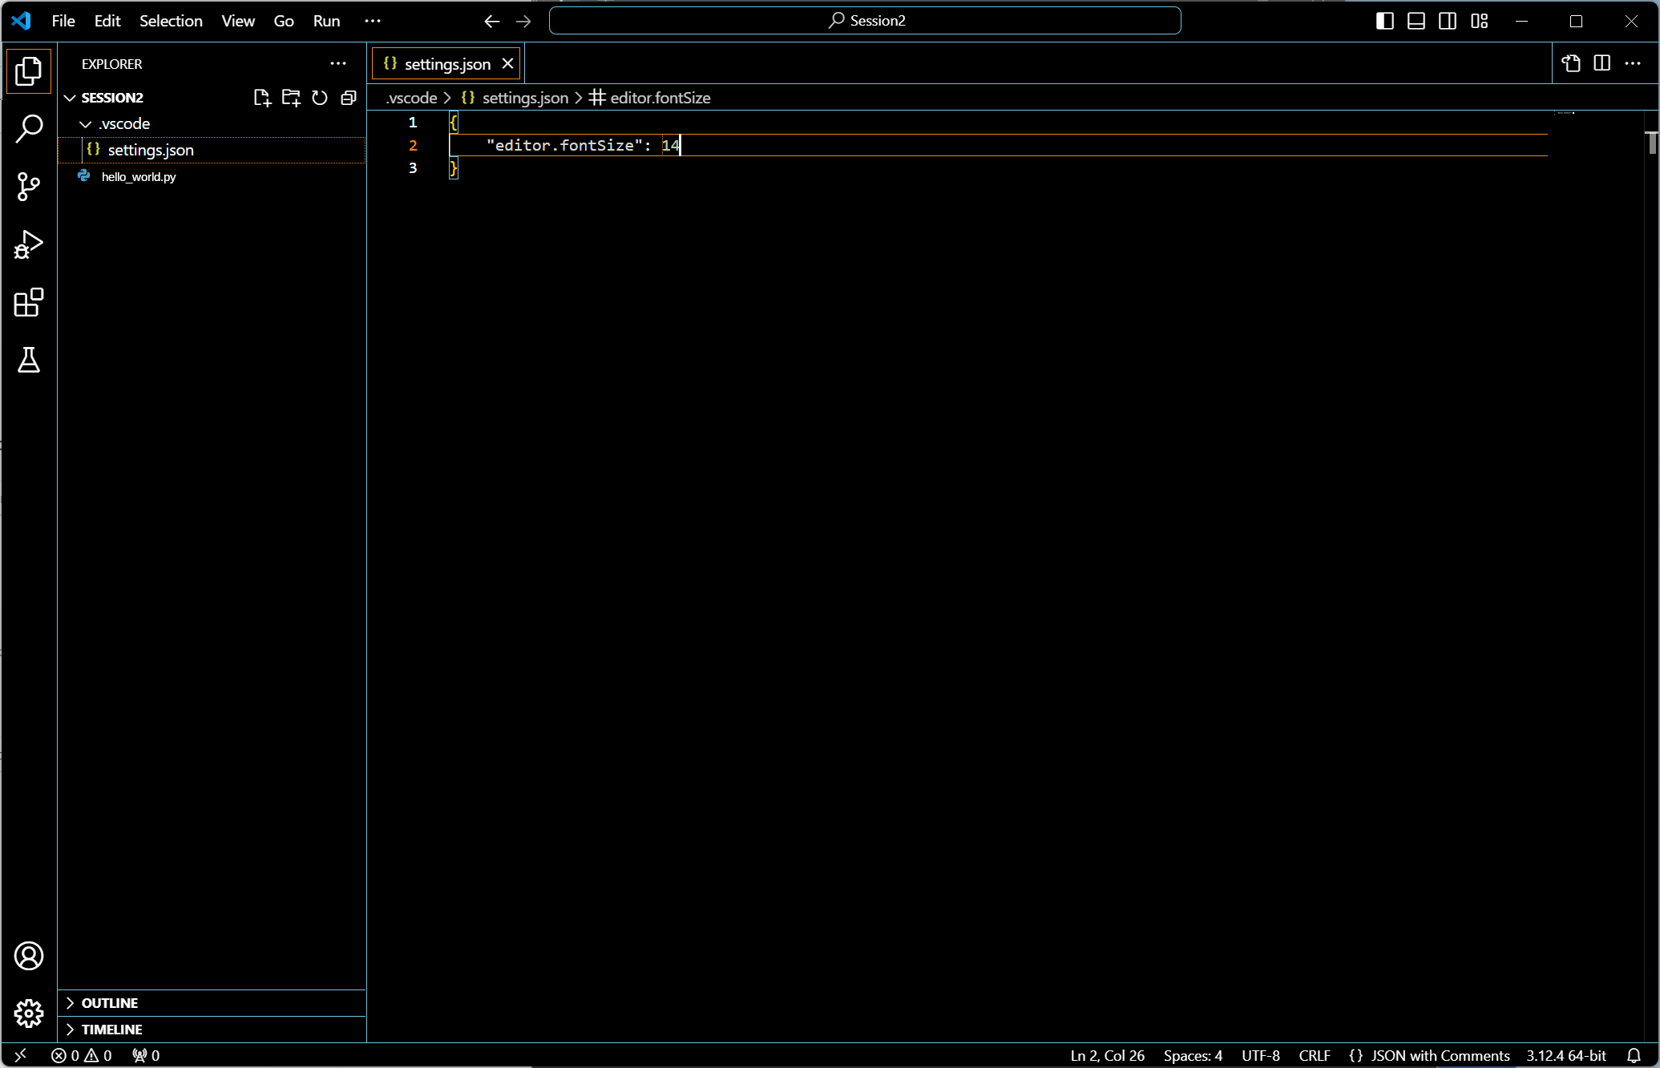Open the Extensions view

pyautogui.click(x=29, y=303)
